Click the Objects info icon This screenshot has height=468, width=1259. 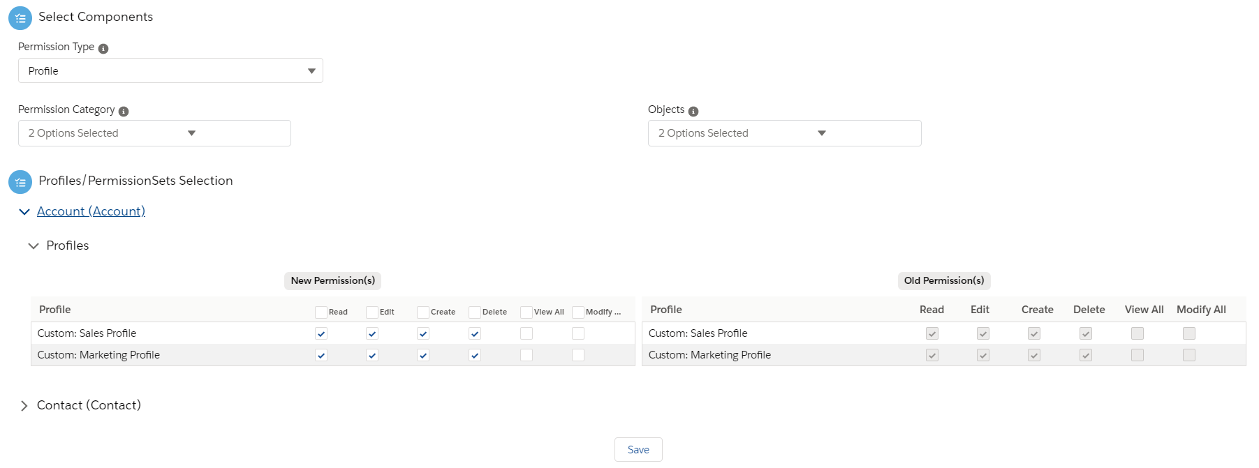click(x=693, y=112)
